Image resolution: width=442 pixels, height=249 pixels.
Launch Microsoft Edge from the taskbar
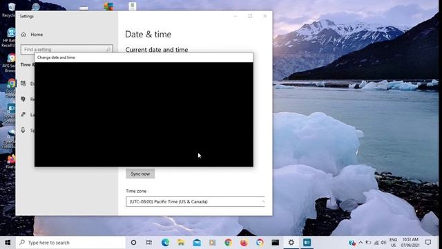pyautogui.click(x=166, y=243)
